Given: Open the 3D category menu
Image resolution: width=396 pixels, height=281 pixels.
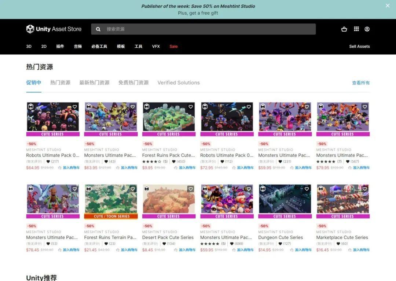Looking at the screenshot, I should coord(29,47).
